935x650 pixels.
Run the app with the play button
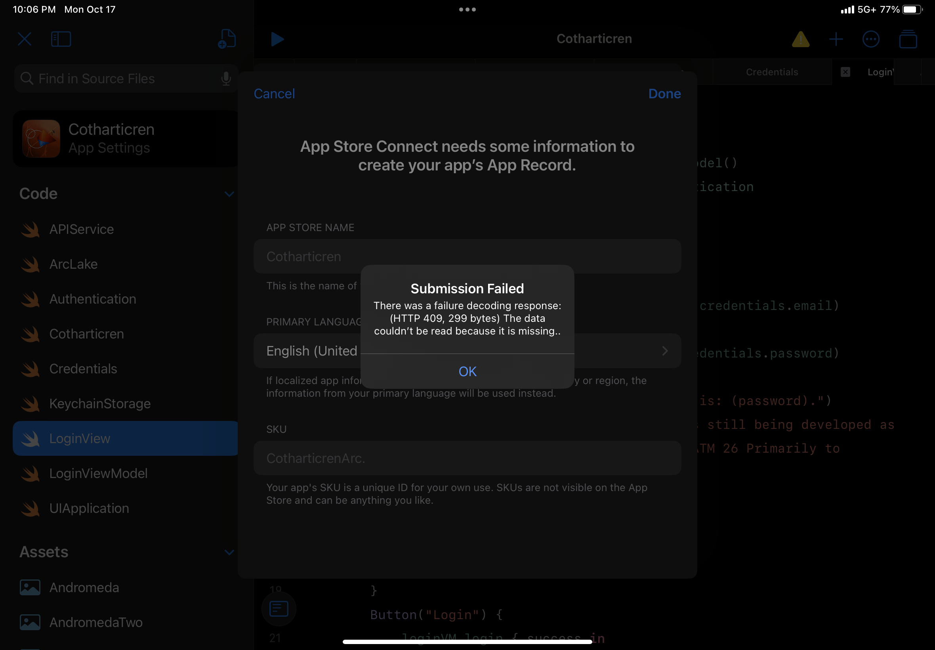coord(278,39)
